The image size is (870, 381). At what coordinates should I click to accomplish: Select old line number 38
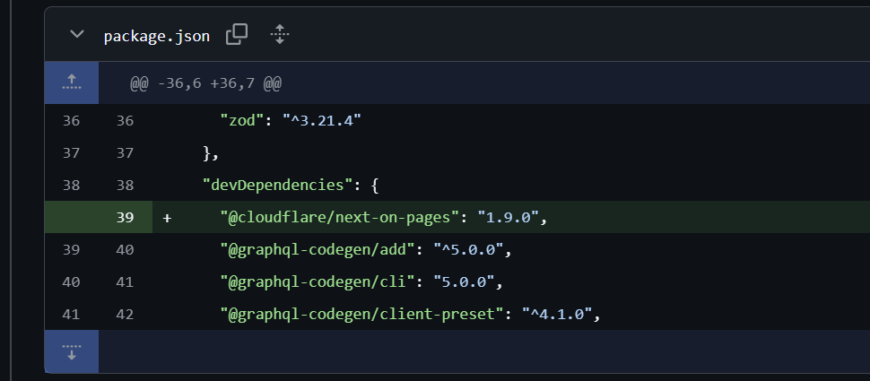click(x=71, y=186)
